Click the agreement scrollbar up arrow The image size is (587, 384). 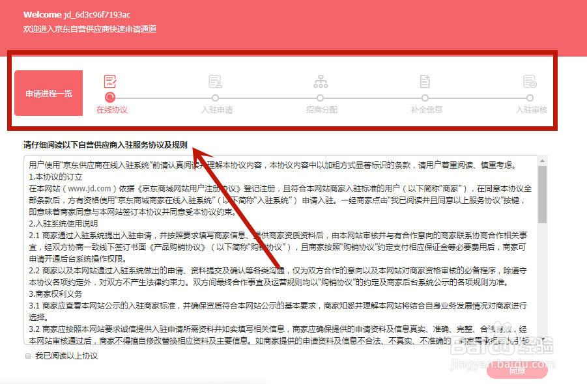coord(542,161)
